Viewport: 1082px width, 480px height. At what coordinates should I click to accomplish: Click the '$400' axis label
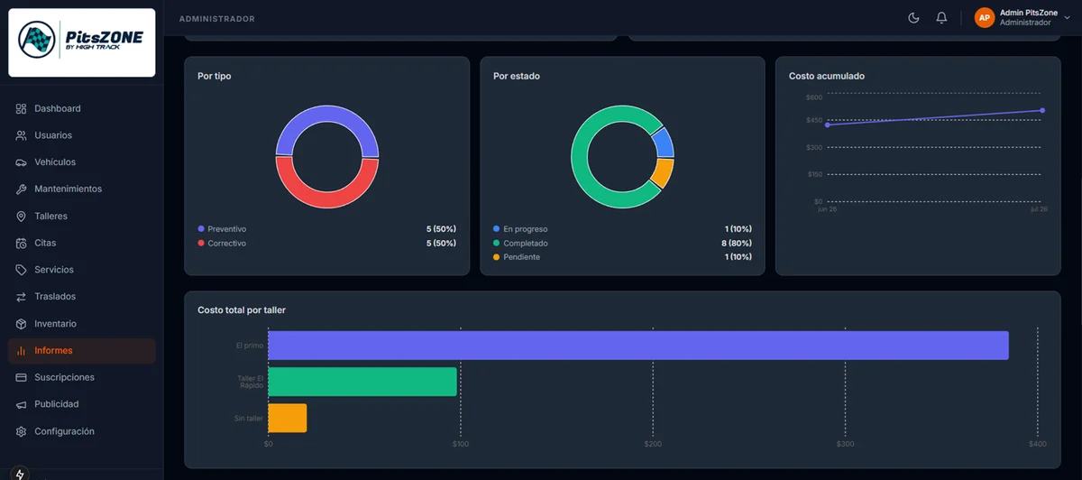(x=1038, y=445)
